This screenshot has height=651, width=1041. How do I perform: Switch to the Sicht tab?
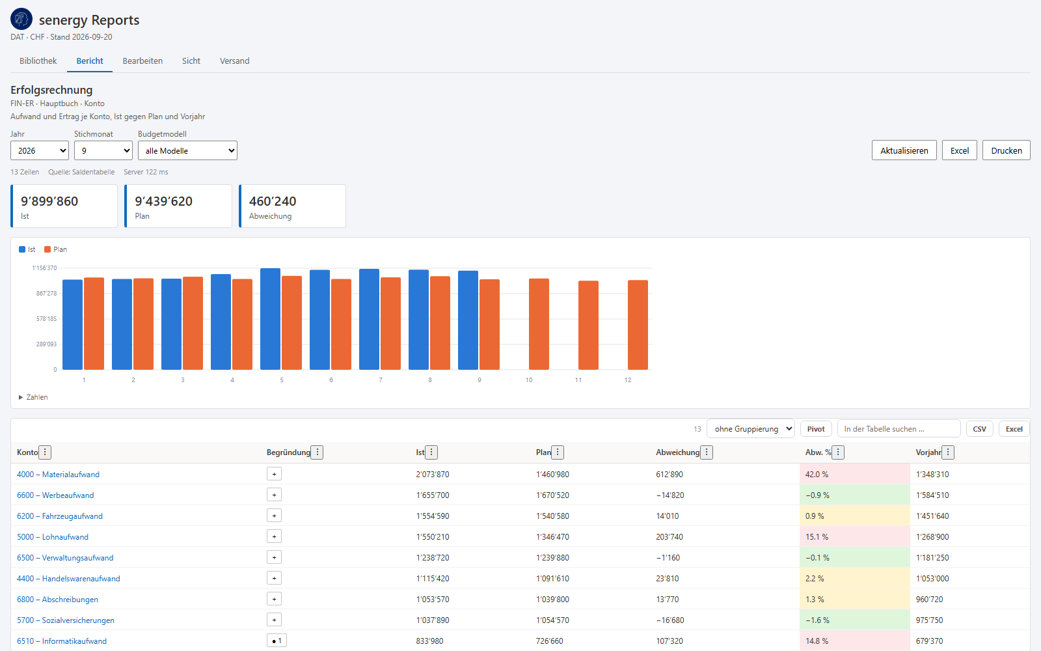click(191, 61)
